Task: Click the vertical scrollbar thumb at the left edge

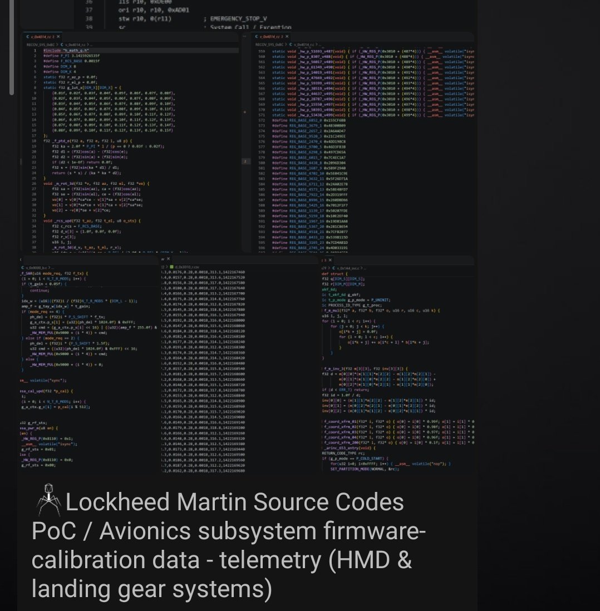Action: 12,47
